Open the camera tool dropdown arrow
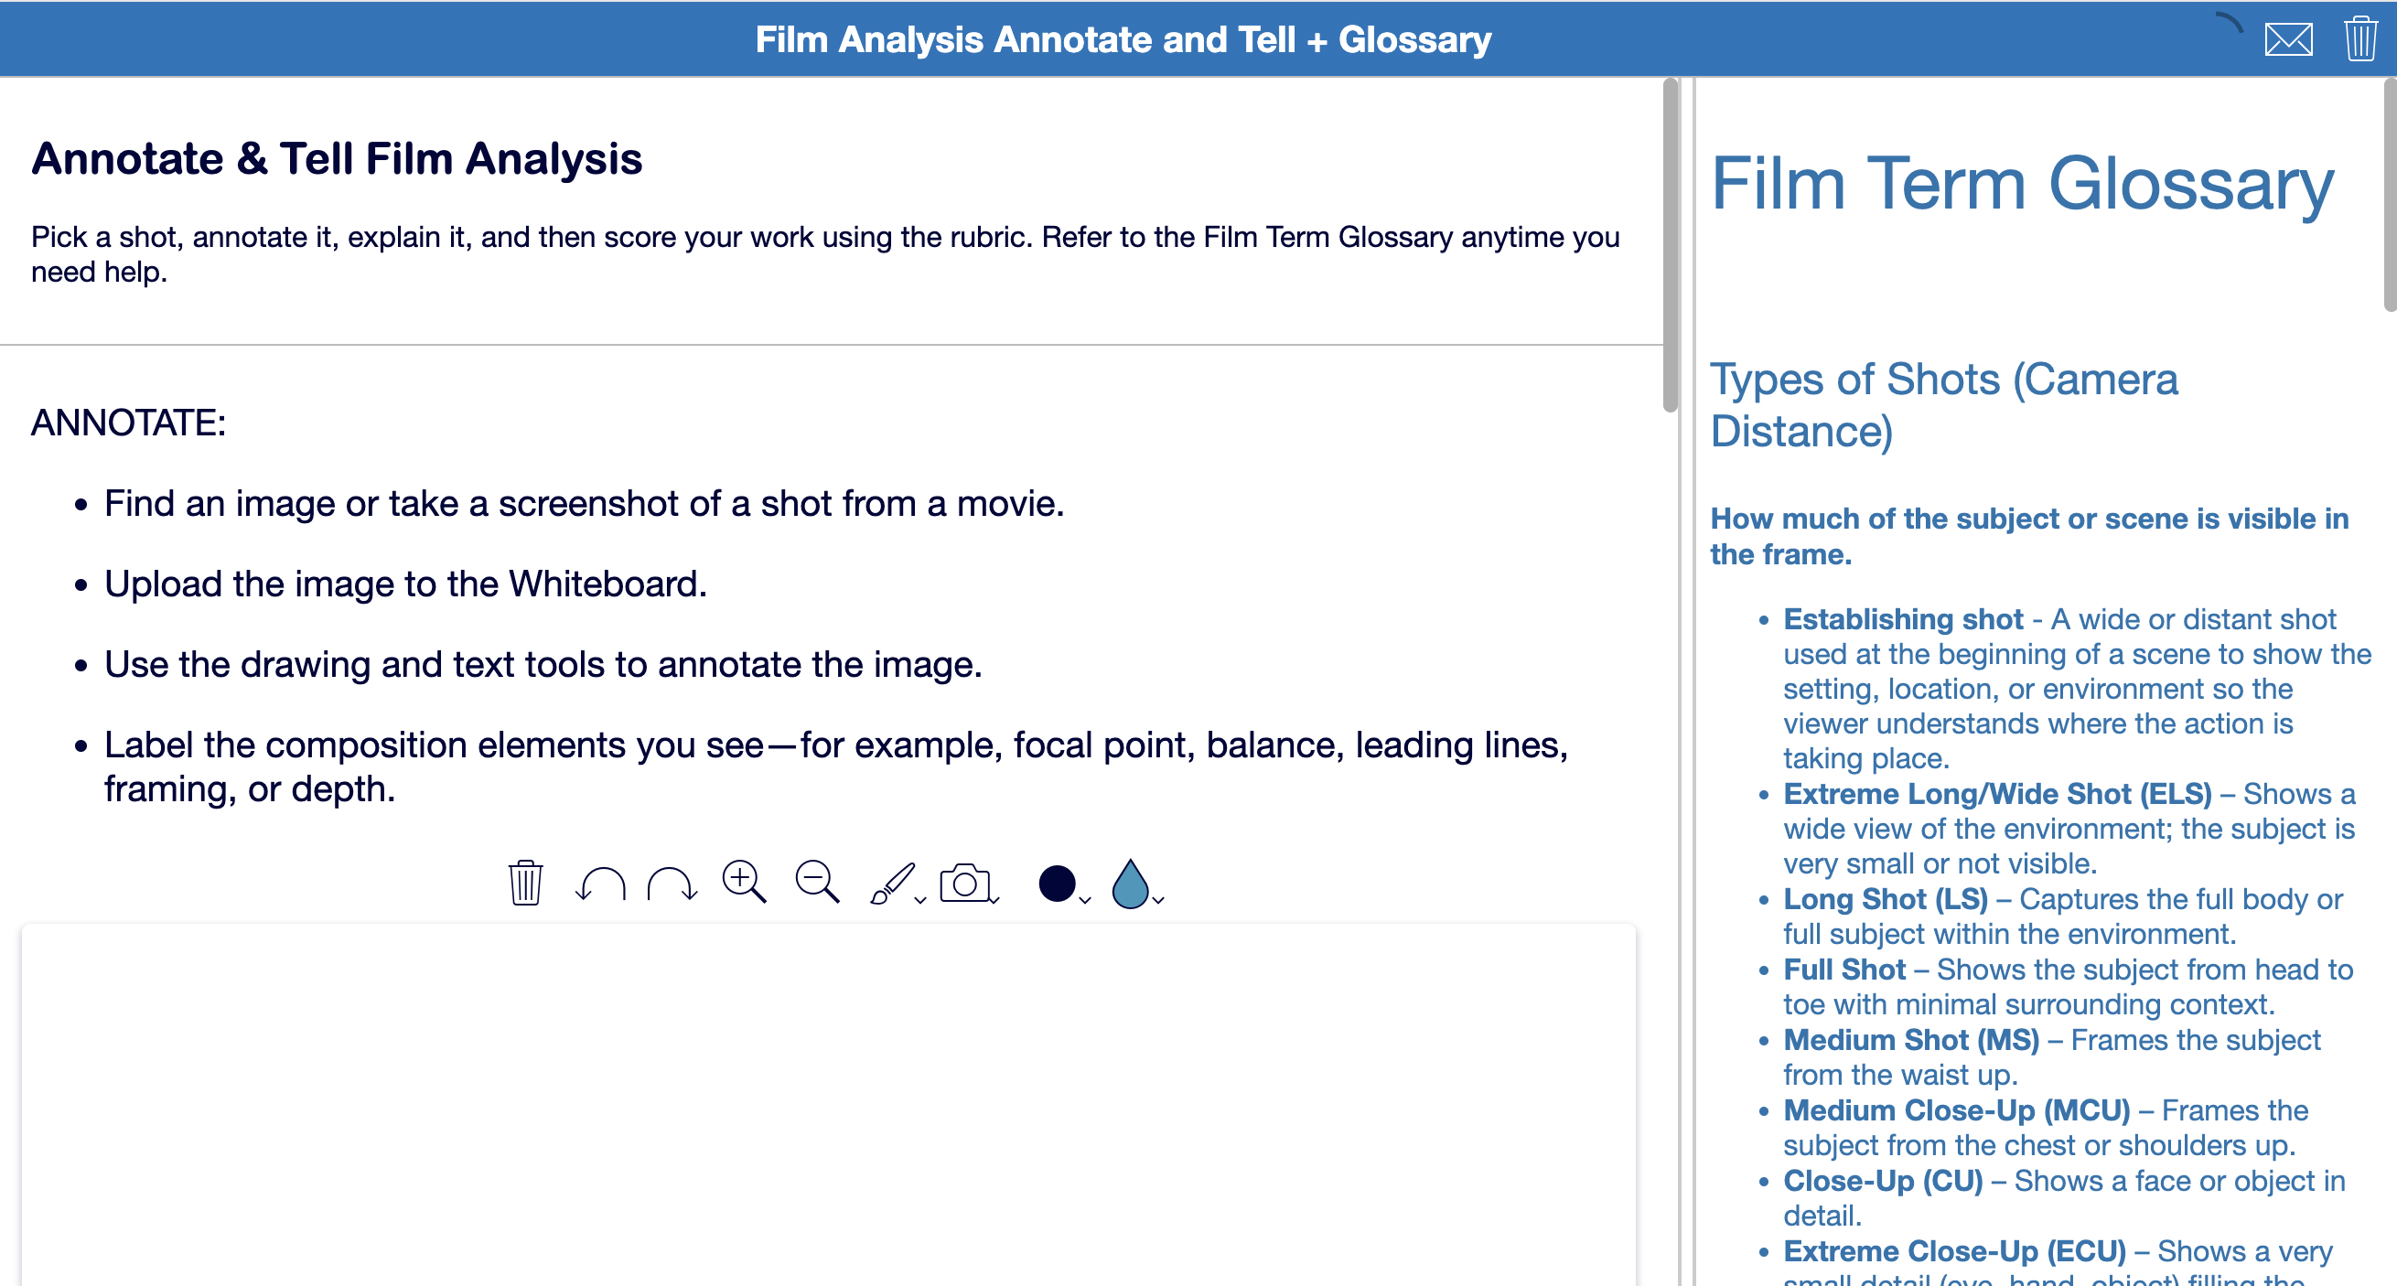This screenshot has height=1286, width=2397. click(x=994, y=901)
